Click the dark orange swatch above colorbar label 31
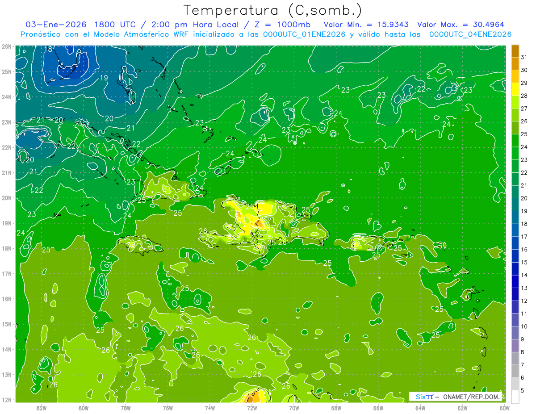Screen dimensions: 536x414 (515, 51)
